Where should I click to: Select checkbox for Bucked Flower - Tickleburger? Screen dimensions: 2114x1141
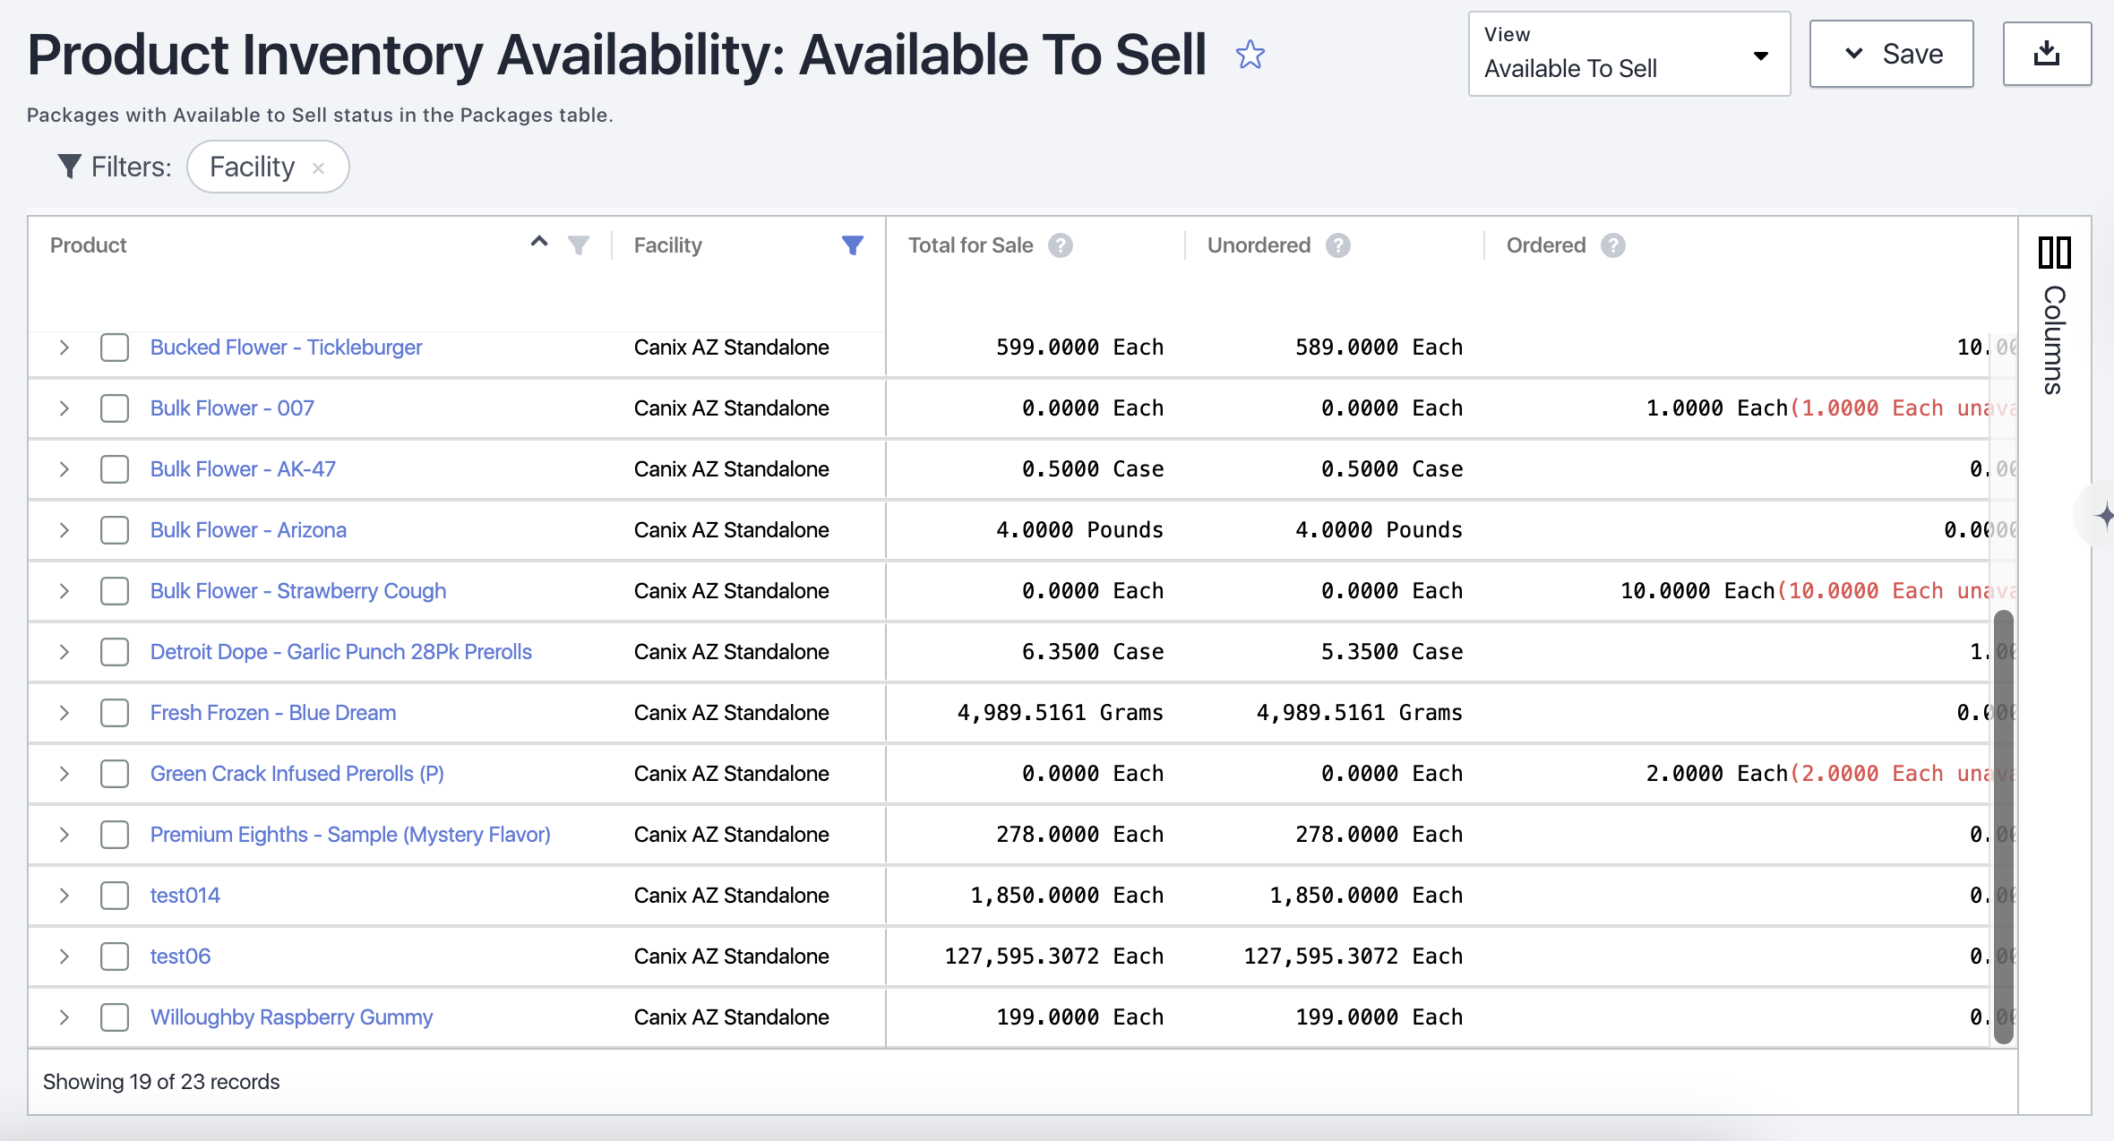[x=115, y=347]
